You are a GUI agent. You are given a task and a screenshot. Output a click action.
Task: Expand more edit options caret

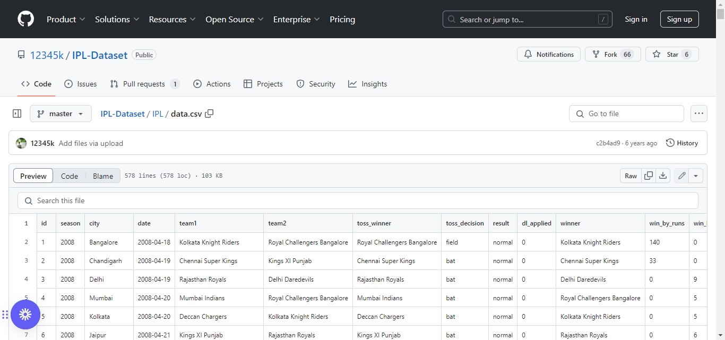click(696, 176)
